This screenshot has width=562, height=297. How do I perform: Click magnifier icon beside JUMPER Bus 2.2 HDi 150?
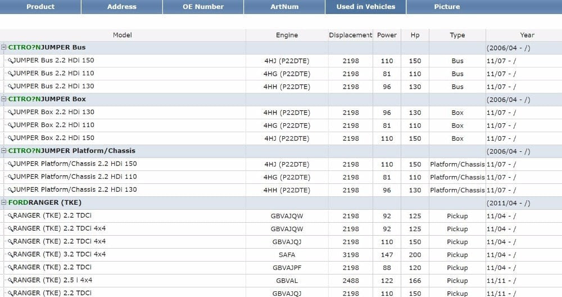point(10,61)
